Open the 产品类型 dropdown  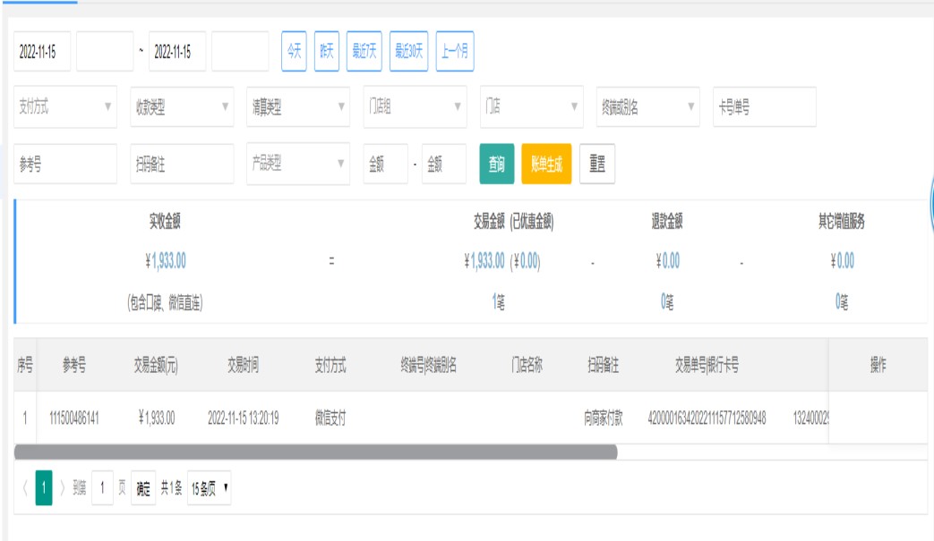297,165
